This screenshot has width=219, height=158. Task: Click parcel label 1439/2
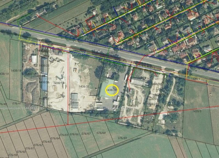click(x=171, y=106)
